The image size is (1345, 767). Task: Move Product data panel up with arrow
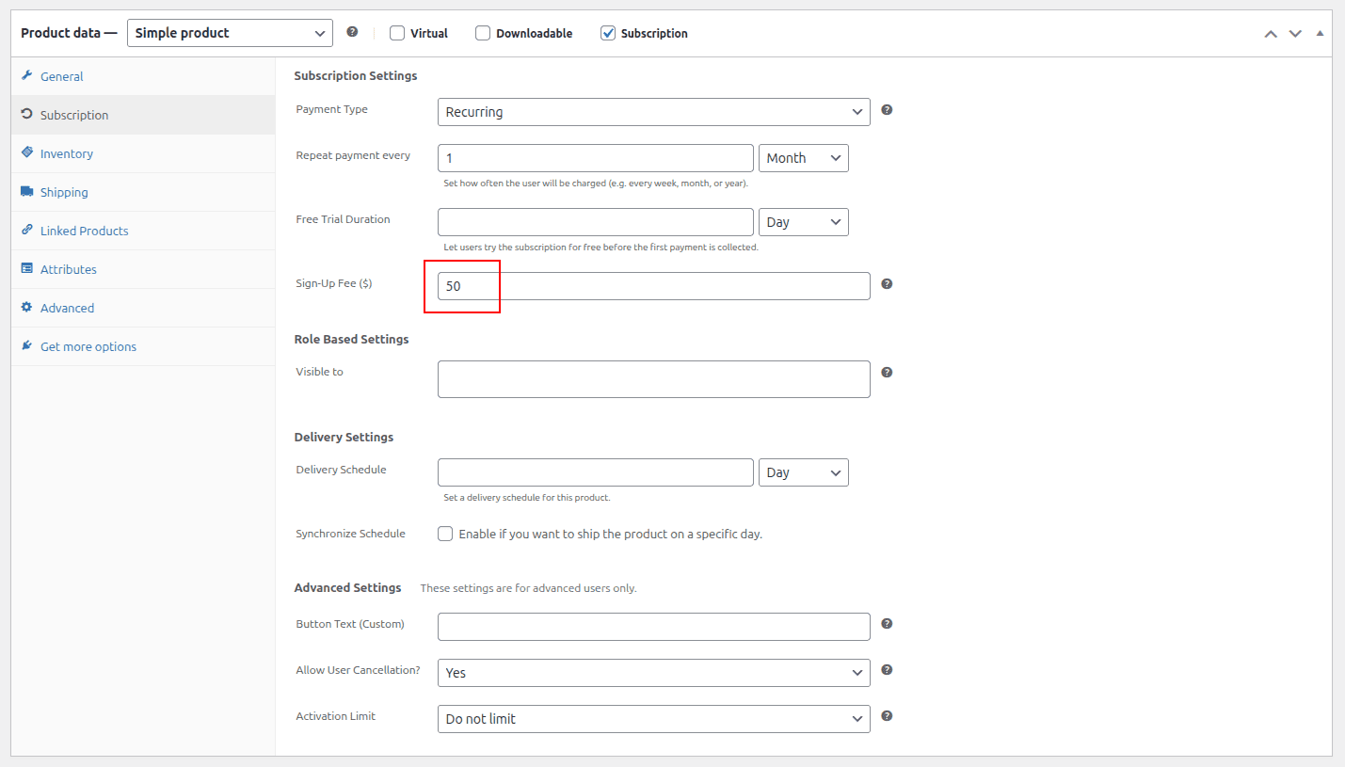point(1271,33)
